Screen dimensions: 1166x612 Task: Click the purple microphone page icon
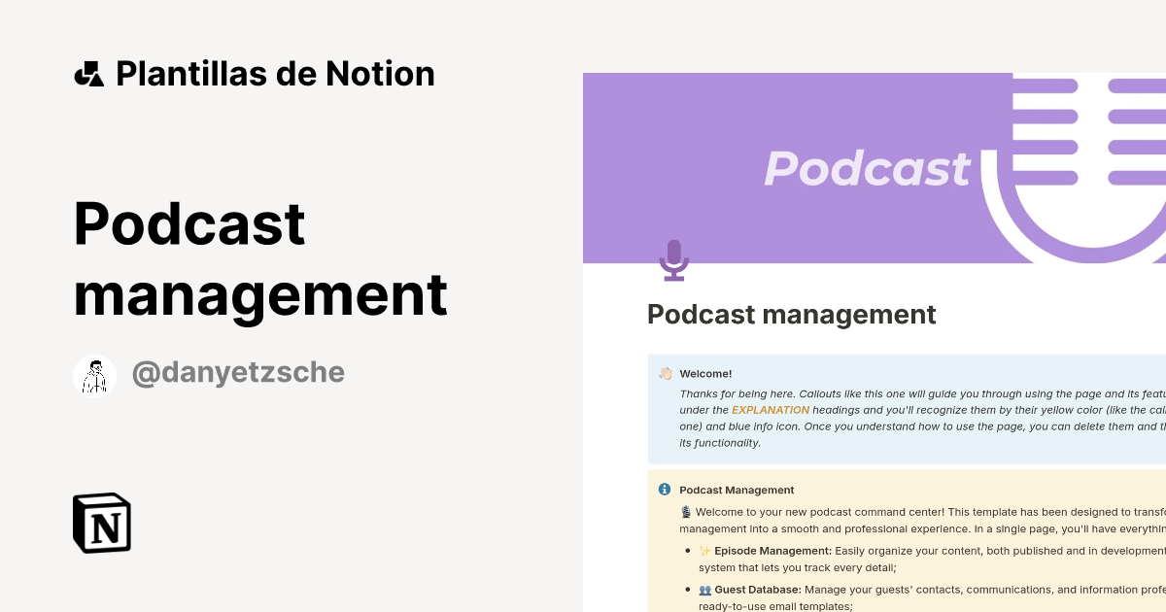point(674,260)
